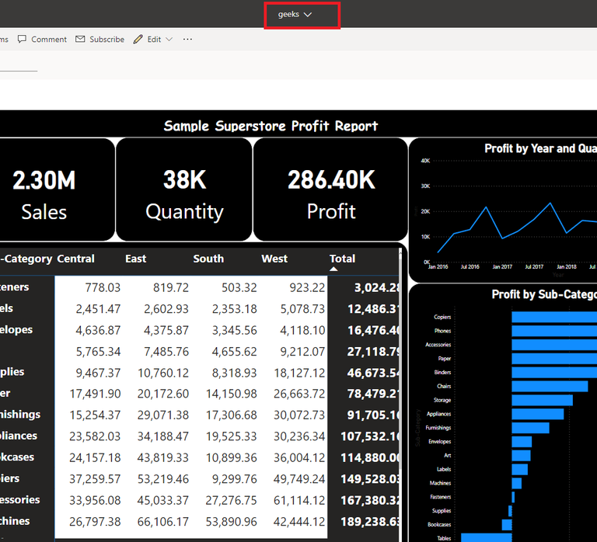Sort table by Central column header
This screenshot has width=597, height=542.
(x=75, y=259)
